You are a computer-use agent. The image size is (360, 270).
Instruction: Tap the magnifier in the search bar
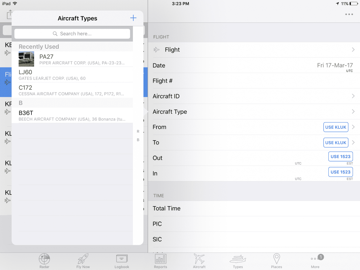tap(55, 33)
